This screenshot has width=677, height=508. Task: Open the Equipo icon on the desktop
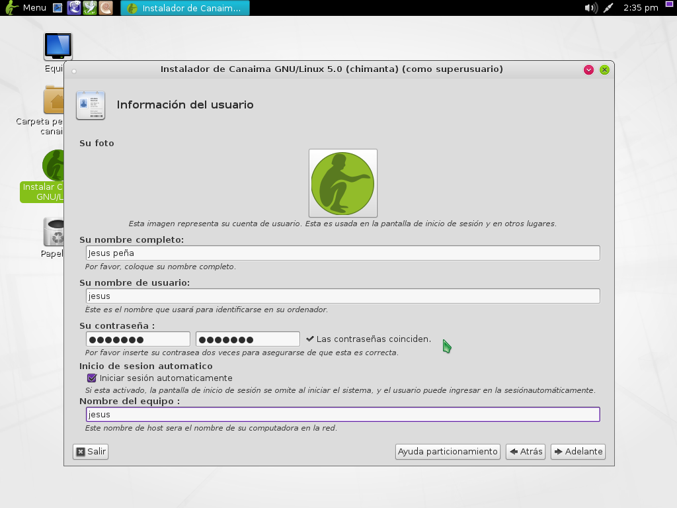[57, 45]
